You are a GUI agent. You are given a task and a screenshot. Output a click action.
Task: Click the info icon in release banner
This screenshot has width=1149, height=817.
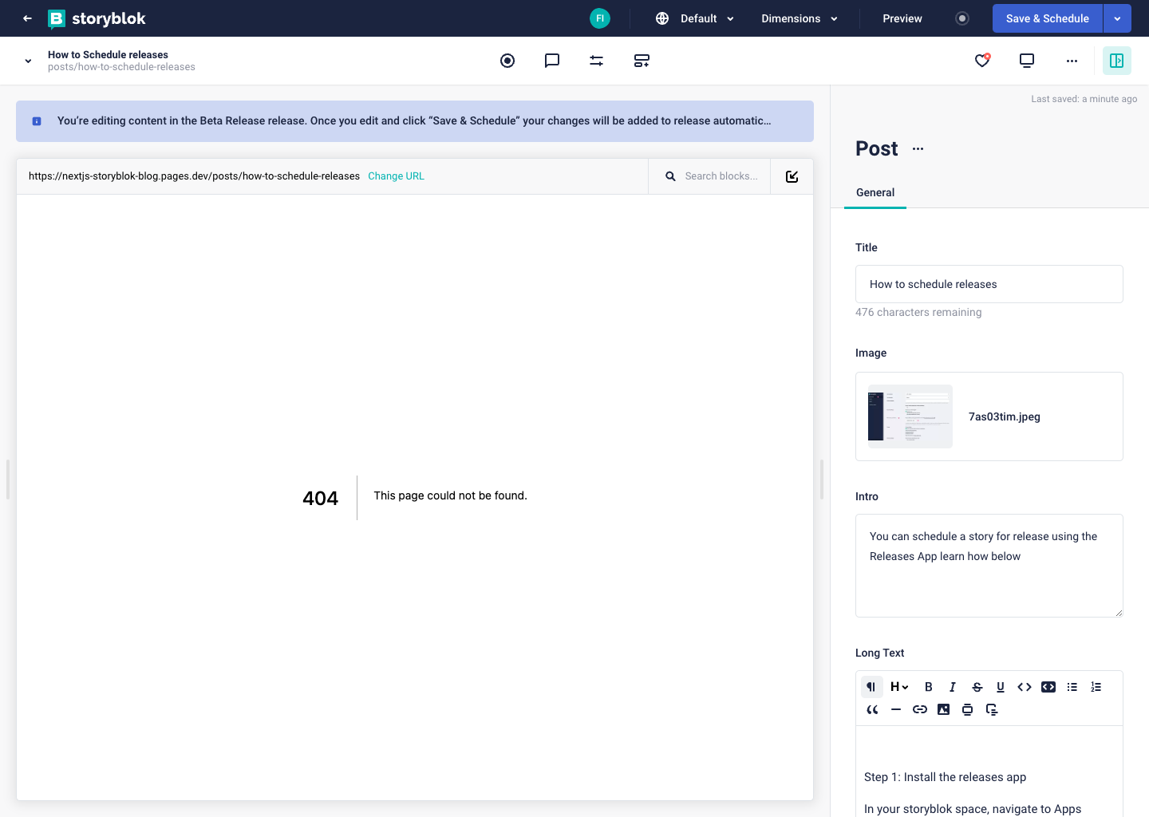click(37, 121)
